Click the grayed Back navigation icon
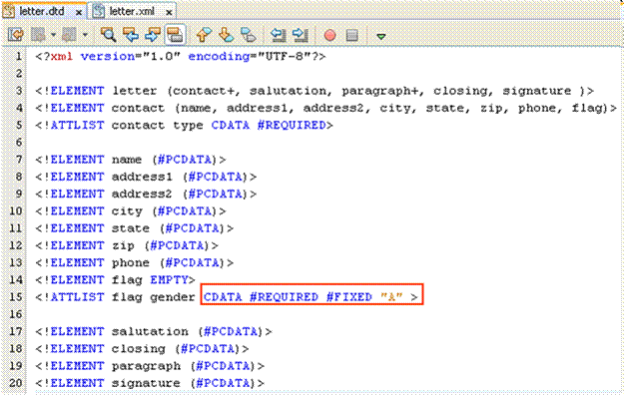 [39, 35]
